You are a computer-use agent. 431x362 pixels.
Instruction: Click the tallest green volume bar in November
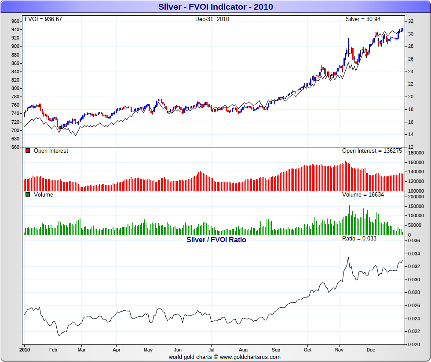click(350, 220)
